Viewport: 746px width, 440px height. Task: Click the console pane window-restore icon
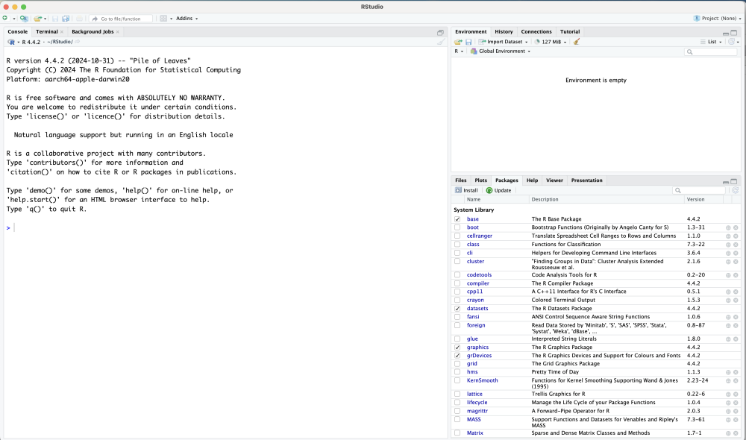click(440, 32)
